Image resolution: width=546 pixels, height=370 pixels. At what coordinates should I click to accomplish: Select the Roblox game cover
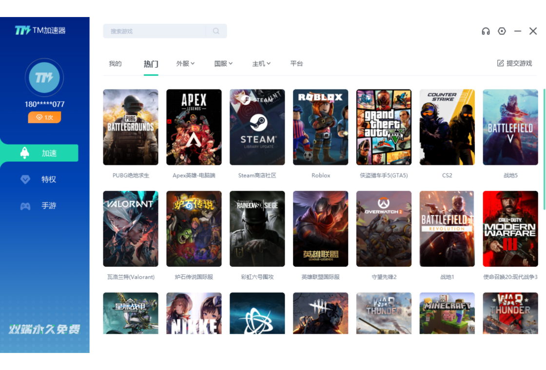pyautogui.click(x=321, y=127)
